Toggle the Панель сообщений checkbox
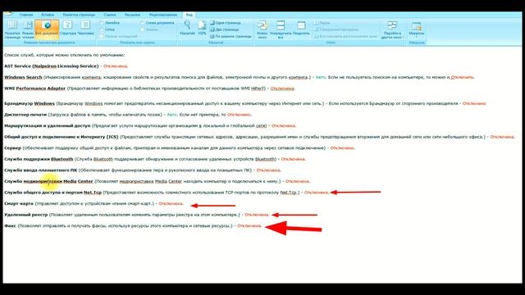The width and height of the screenshot is (525, 295). click(x=102, y=36)
